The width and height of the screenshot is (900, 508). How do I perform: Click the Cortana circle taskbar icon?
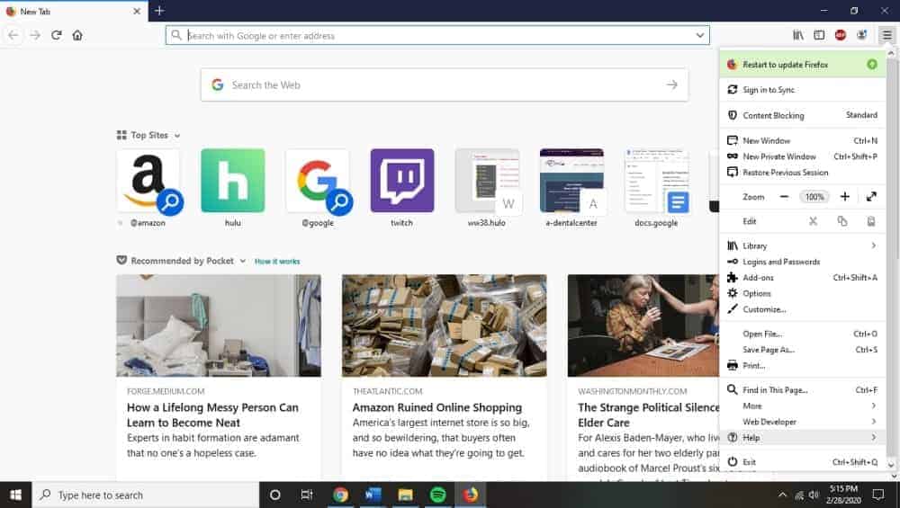pos(274,495)
